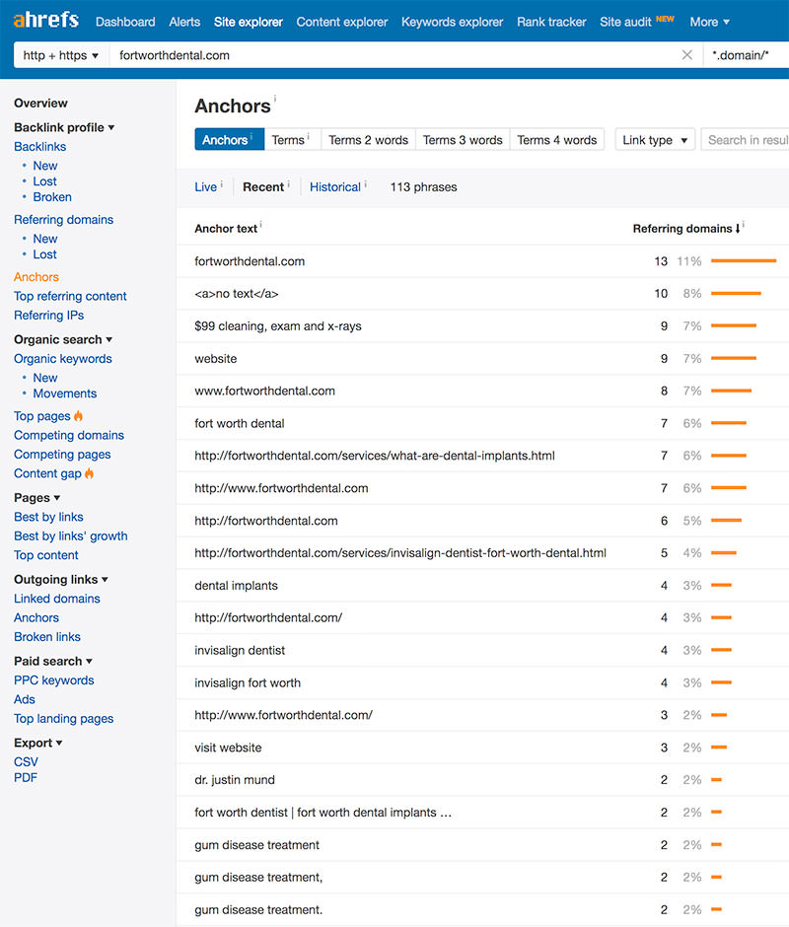Click the info icon next to Anchors heading
Screen dimensions: 789x927
tap(275, 99)
